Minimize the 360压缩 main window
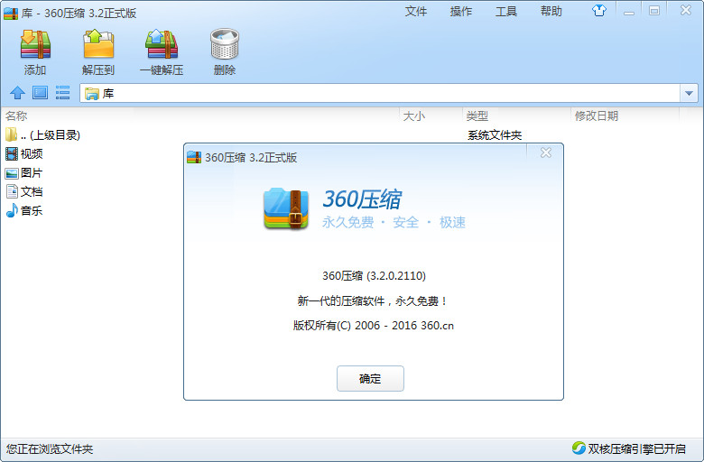The image size is (704, 462). [629, 11]
